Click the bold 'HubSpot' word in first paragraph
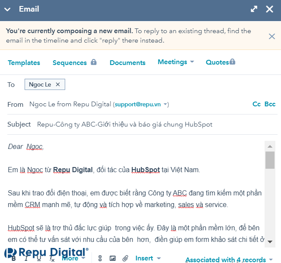 tap(145, 170)
